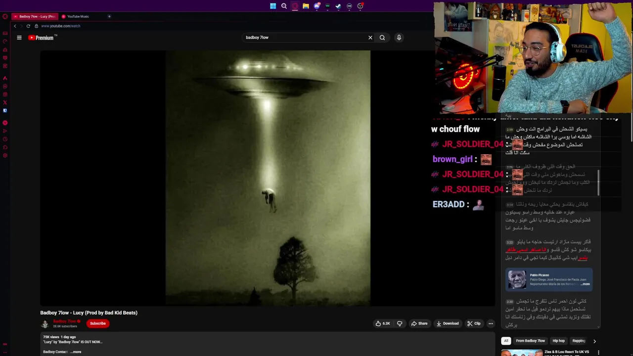Screen dimensions: 633x356
Task: Select the All filter chip
Action: pyautogui.click(x=506, y=341)
